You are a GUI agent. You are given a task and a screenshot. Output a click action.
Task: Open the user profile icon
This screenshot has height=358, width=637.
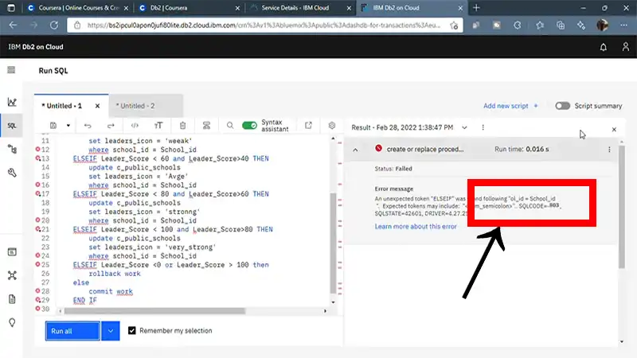pyautogui.click(x=626, y=47)
